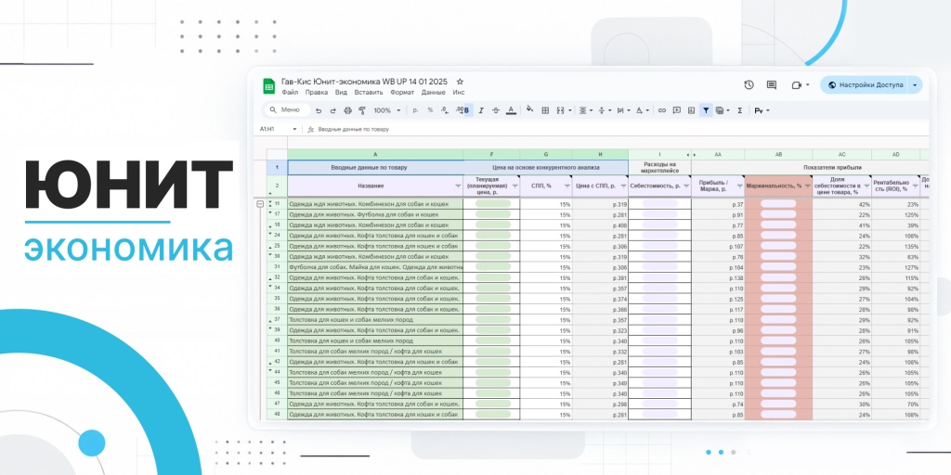951x475 pixels.
Task: Open the text color picker
Action: coord(512,110)
